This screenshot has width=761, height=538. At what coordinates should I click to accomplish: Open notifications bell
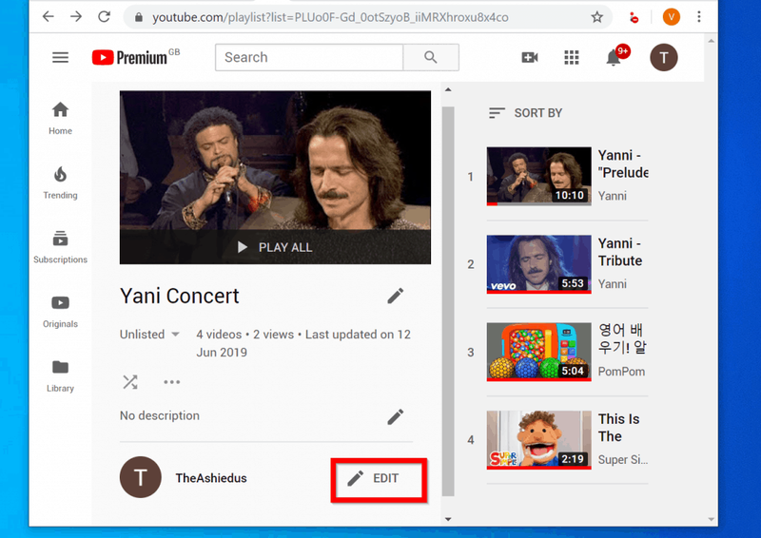pyautogui.click(x=614, y=57)
